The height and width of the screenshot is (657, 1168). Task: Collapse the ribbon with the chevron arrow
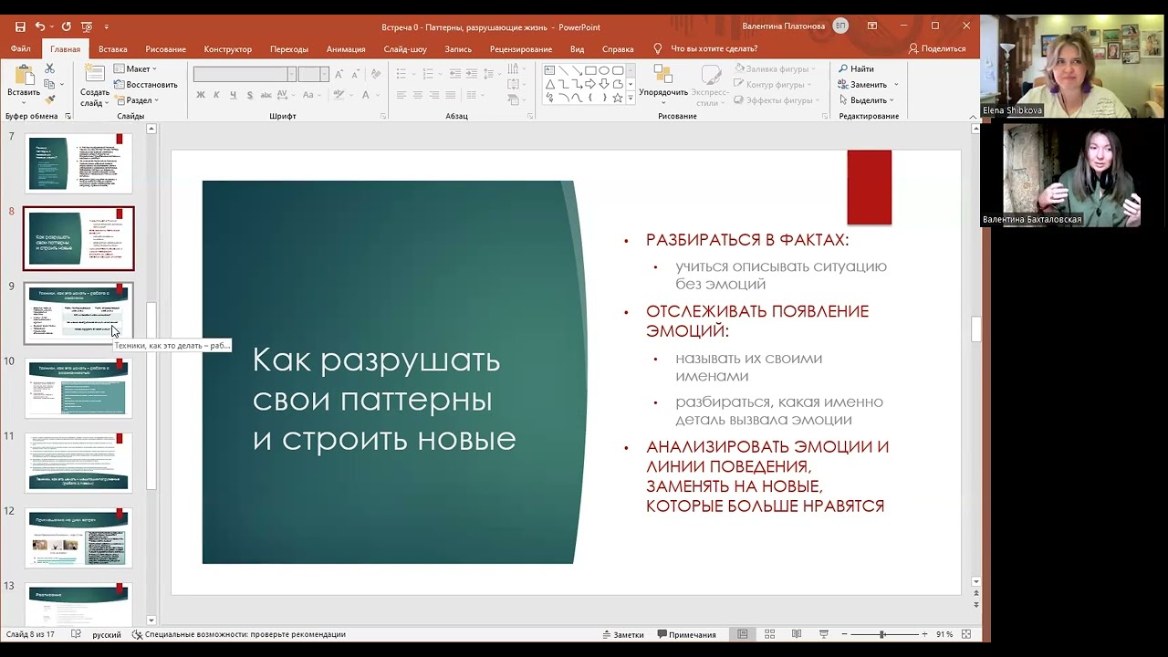973,116
